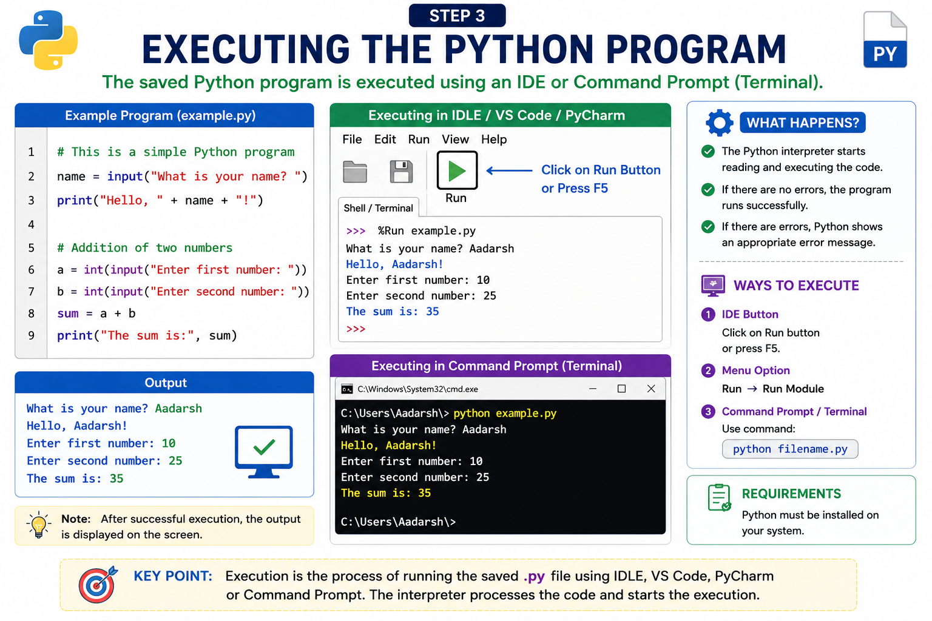Viewport: 932px width, 621px height.
Task: Click the target dart icon beside Key Point
Action: coord(97,585)
